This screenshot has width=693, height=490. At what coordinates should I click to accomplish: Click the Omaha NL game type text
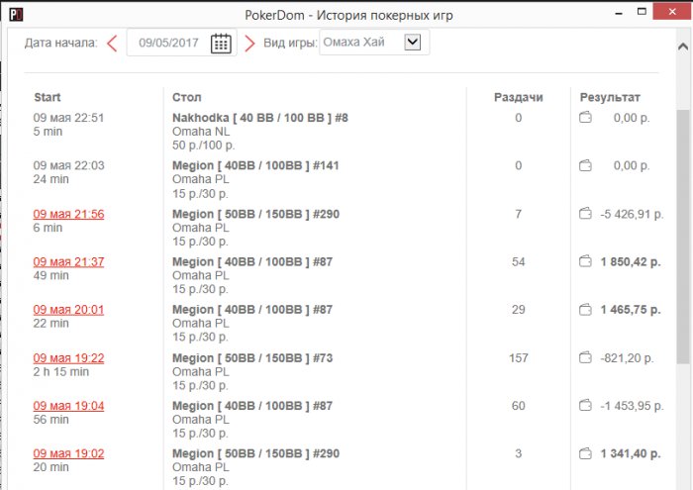201,132
